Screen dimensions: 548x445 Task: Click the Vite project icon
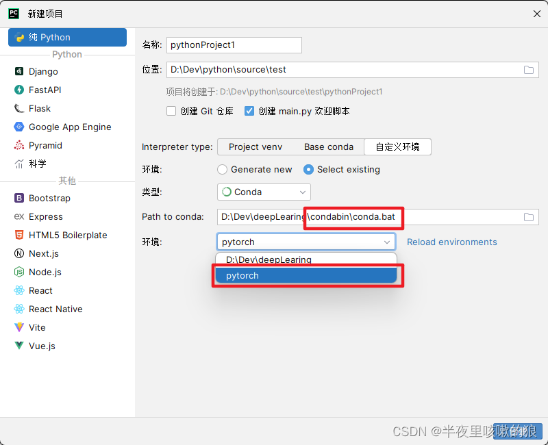pos(19,327)
